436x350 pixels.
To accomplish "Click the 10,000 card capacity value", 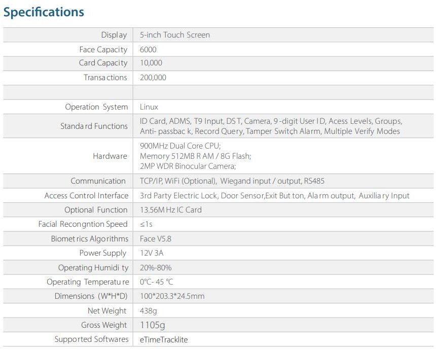I will 151,63.
